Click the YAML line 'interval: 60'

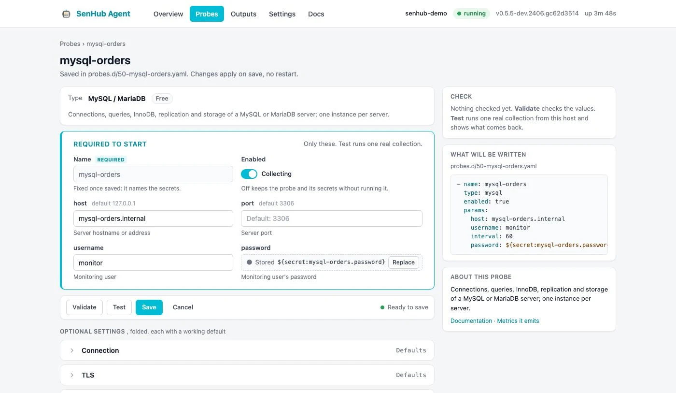492,236
